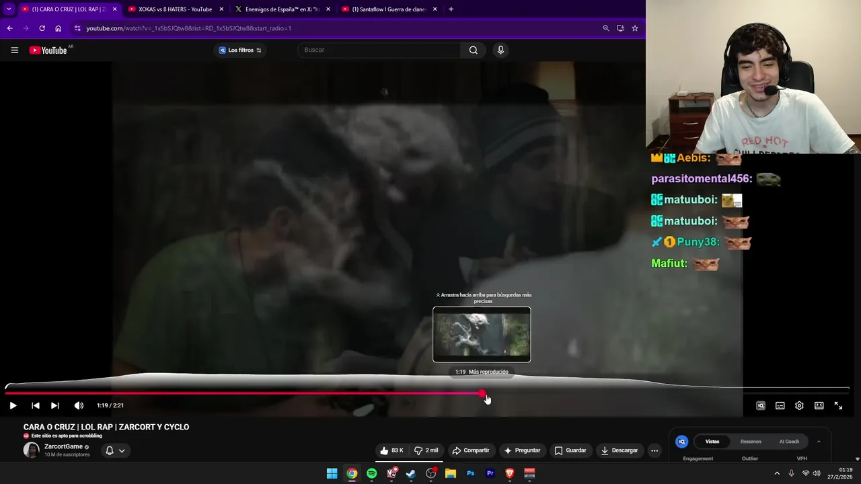Mute the video volume speaker icon

79,405
